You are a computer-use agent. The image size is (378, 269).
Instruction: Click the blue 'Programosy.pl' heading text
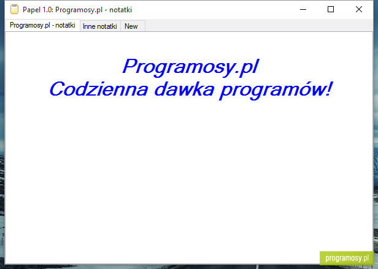[190, 67]
